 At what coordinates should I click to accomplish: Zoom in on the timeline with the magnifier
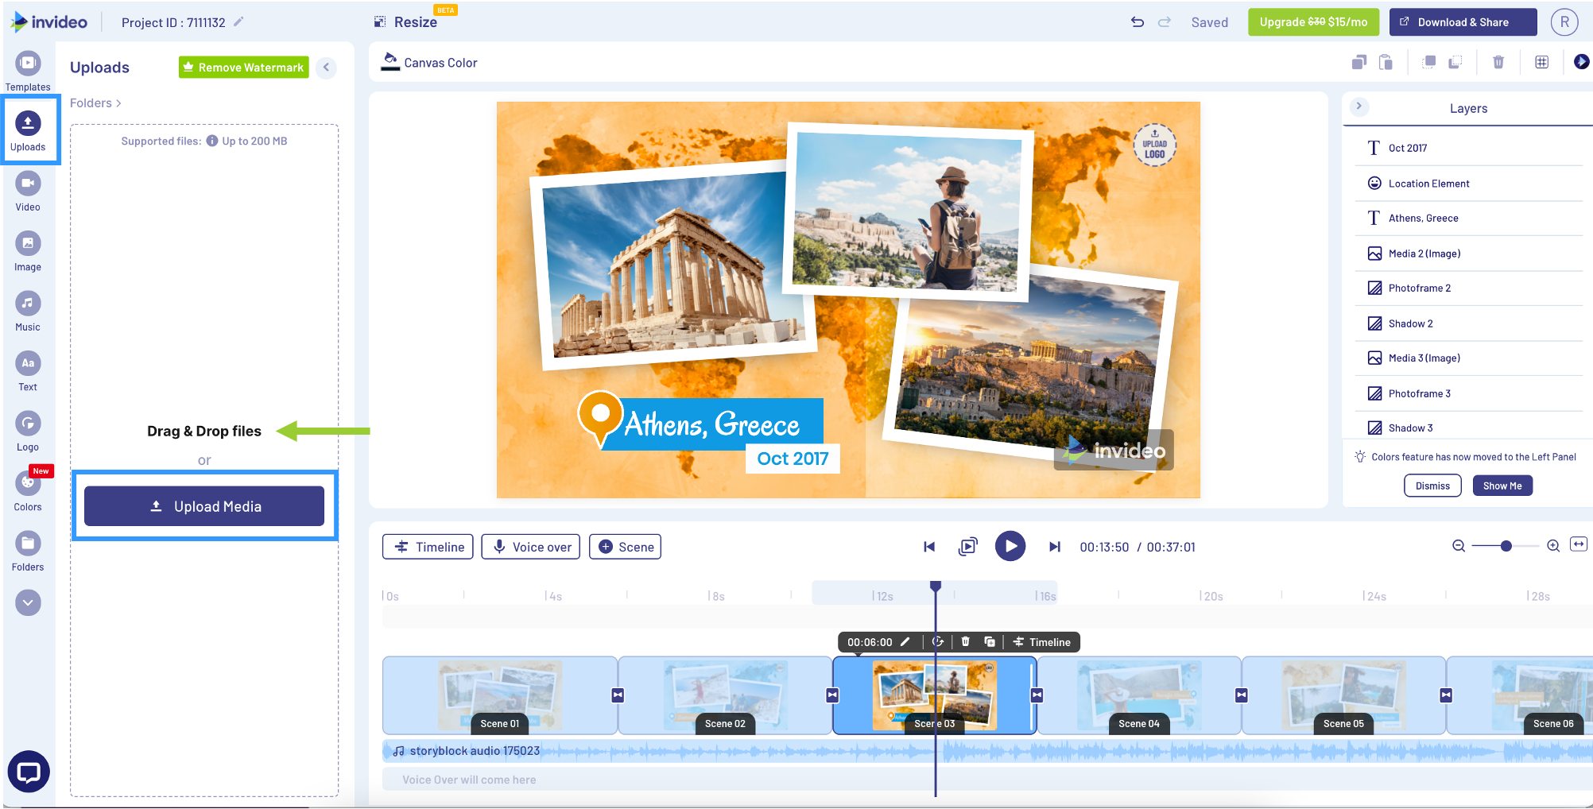[1552, 546]
